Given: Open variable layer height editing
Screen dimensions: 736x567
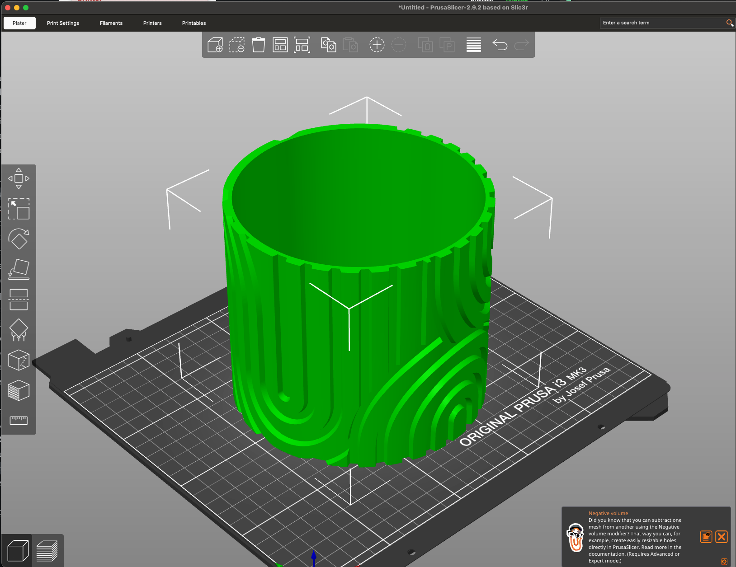Looking at the screenshot, I should click(x=473, y=45).
